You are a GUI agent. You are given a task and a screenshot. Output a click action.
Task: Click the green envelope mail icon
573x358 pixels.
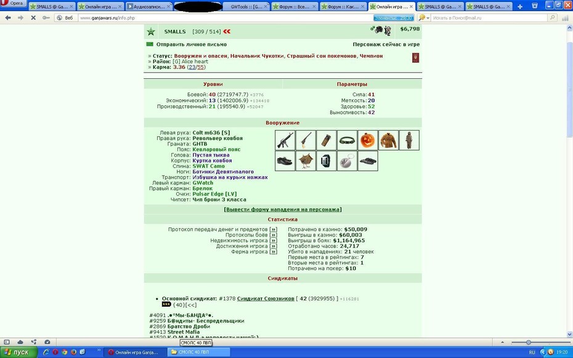coord(150,44)
